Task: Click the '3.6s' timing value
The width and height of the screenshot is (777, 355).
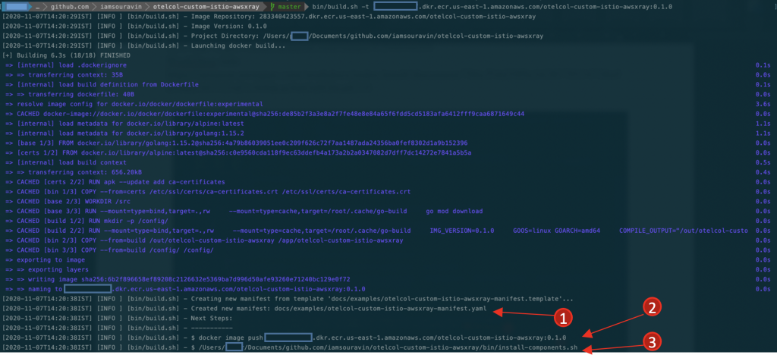Action: (763, 104)
